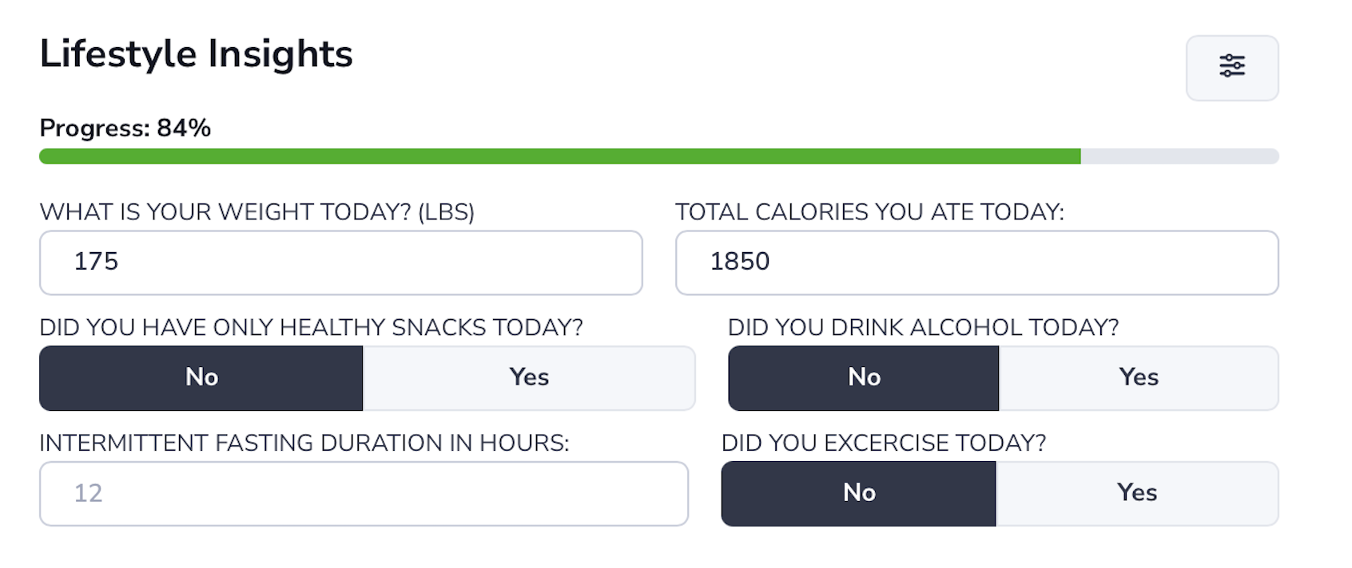Click the weight input showing 175
1352x568 pixels.
(340, 262)
